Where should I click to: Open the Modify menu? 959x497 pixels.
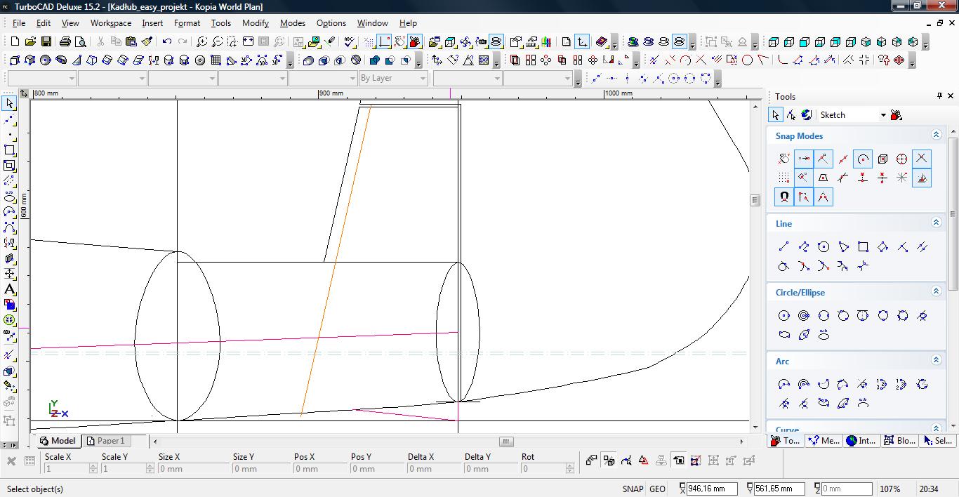pos(255,23)
